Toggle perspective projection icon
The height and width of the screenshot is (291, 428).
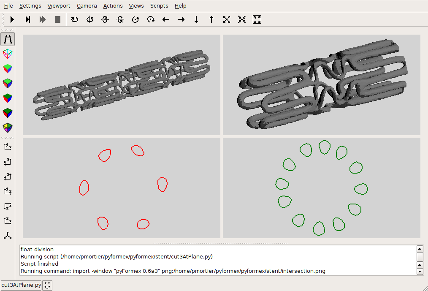pyautogui.click(x=8, y=39)
